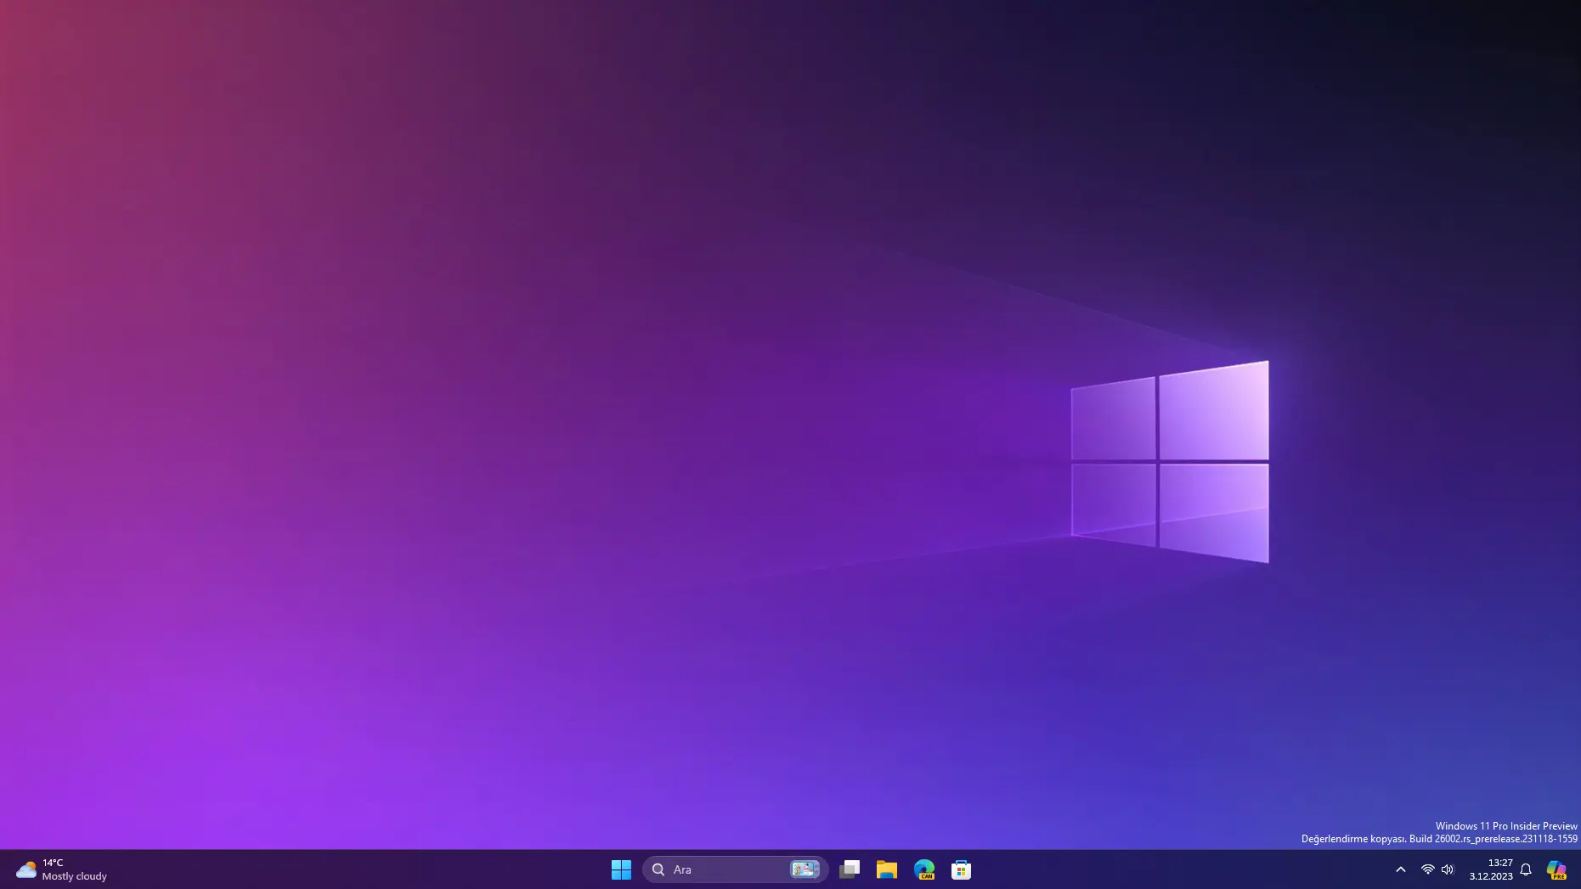This screenshot has width=1581, height=889.
Task: Click the weather cloud icon
Action: point(26,869)
